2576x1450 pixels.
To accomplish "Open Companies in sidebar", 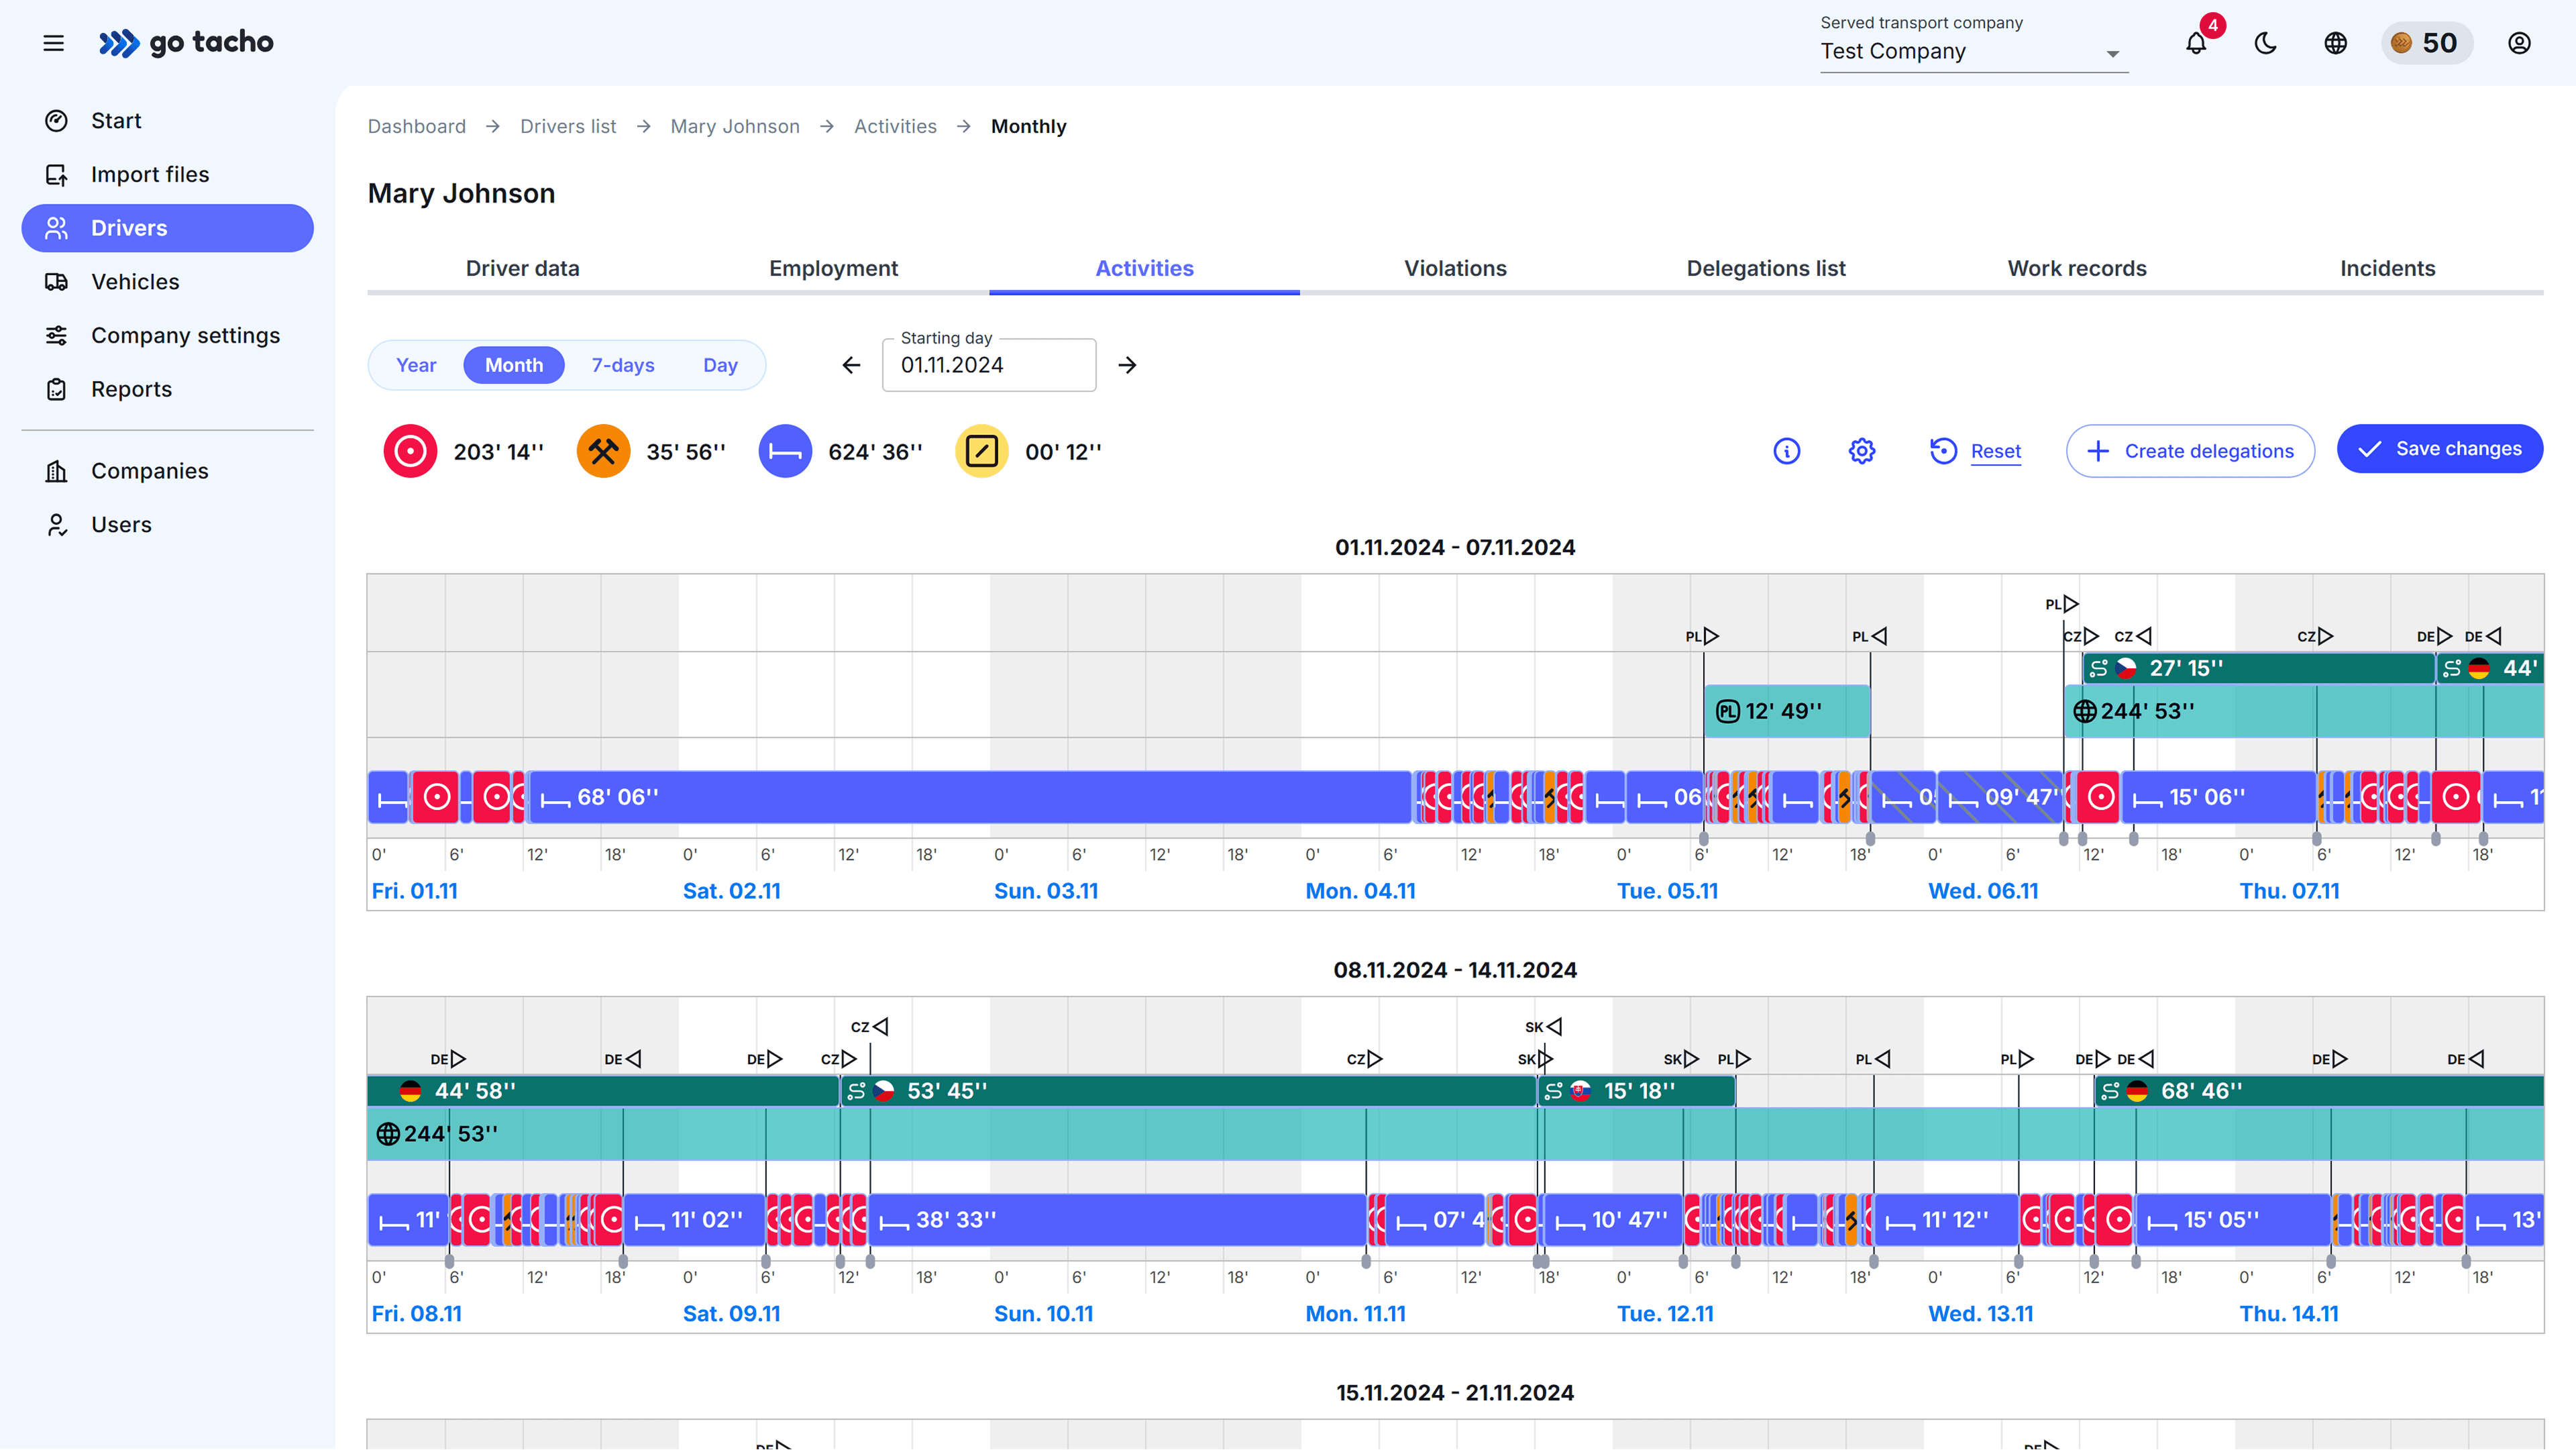I will 168,471.
